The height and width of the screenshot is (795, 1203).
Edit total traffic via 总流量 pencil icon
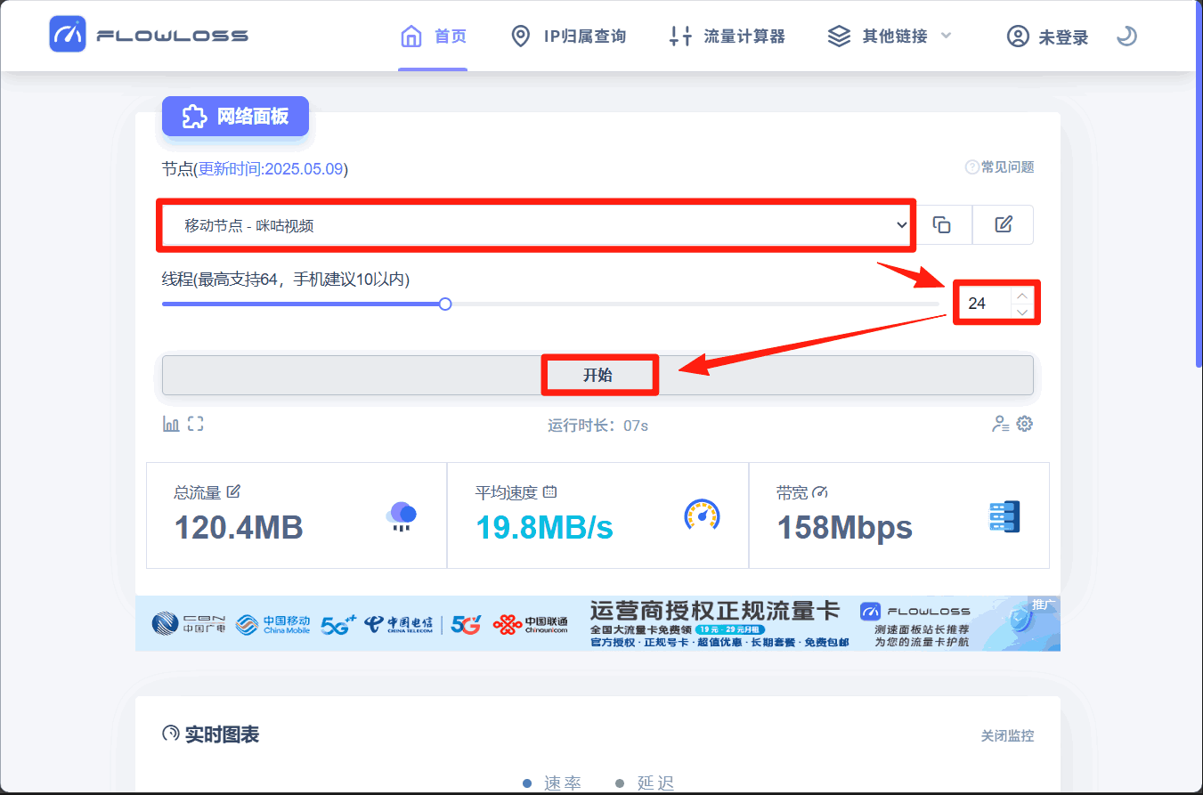tap(233, 491)
